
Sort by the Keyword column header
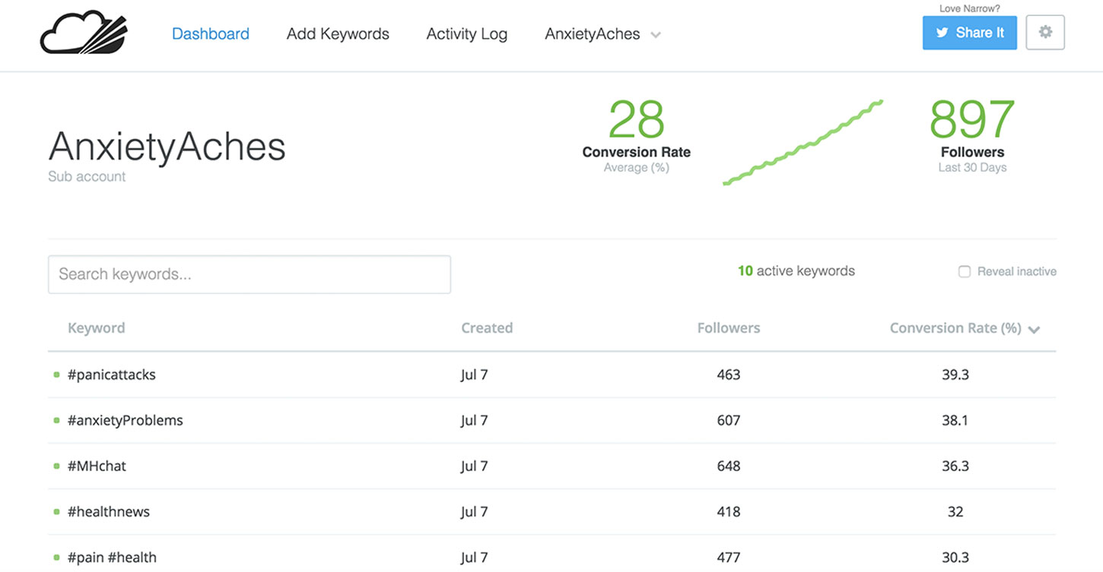[97, 328]
